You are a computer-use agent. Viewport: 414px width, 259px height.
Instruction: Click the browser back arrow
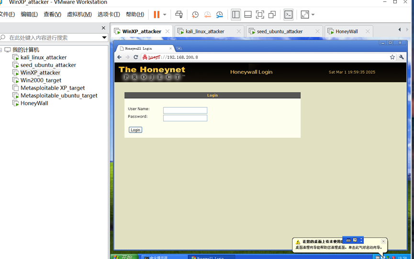tap(119, 57)
